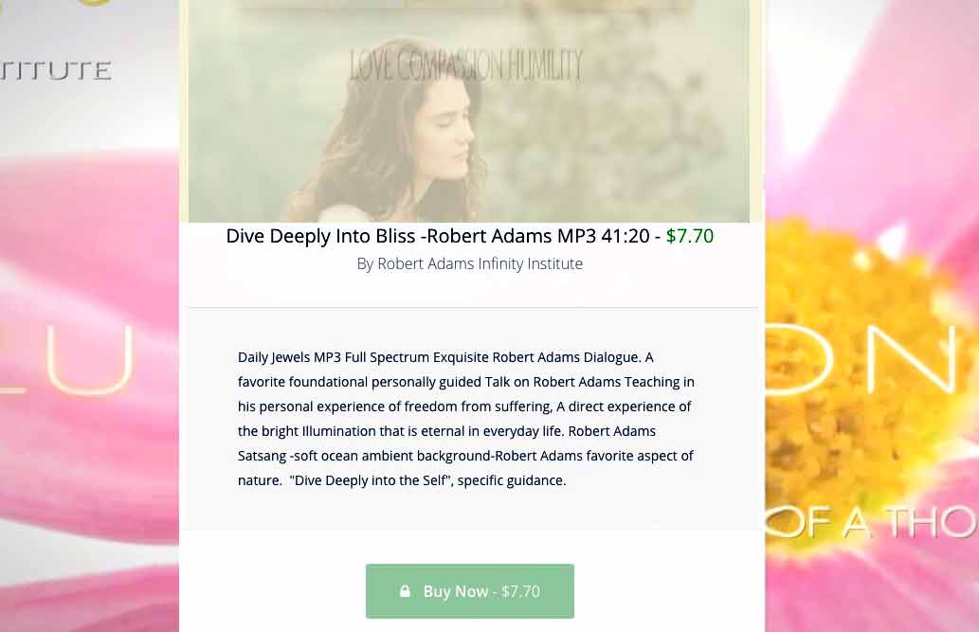Screen dimensions: 979x632
Task: Click the divider line above the description
Action: [473, 307]
